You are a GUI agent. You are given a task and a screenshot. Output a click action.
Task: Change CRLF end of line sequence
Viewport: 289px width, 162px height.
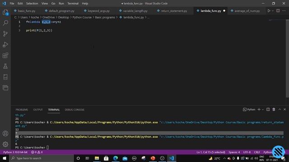point(257,152)
